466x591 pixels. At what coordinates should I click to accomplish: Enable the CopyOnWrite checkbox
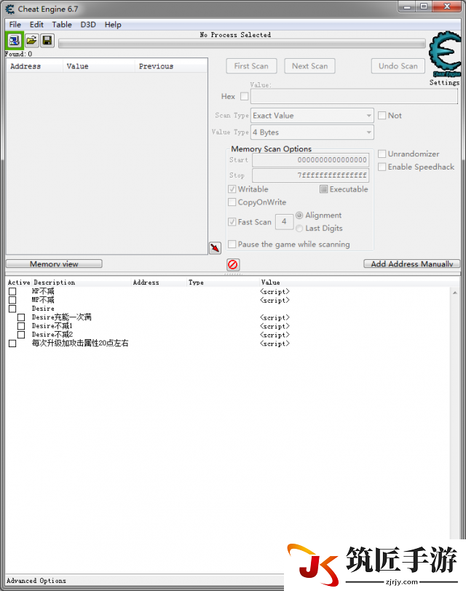(x=232, y=202)
